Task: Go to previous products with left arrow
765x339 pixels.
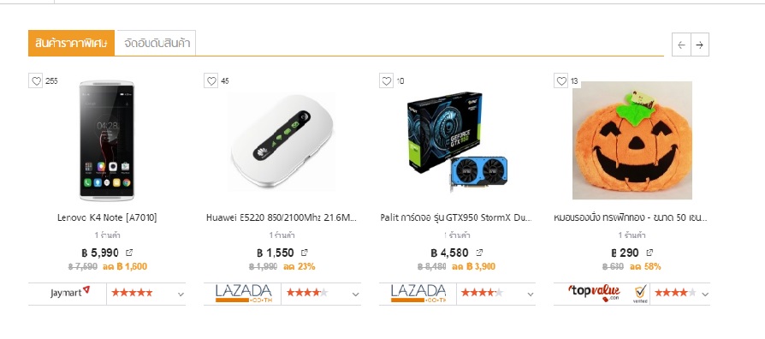Action: 682,45
